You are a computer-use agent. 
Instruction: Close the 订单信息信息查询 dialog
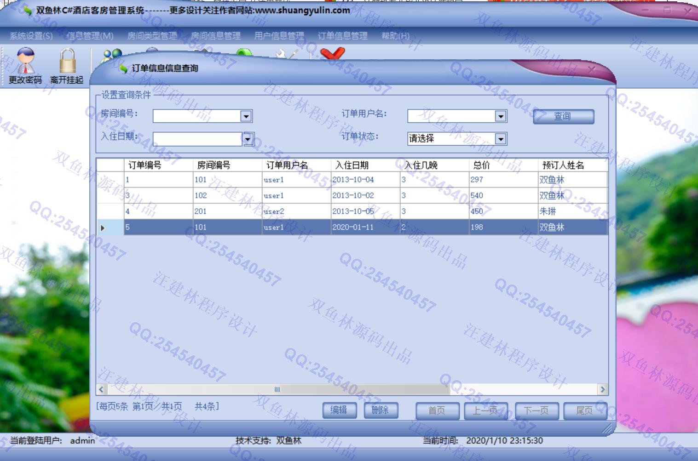tap(592, 69)
